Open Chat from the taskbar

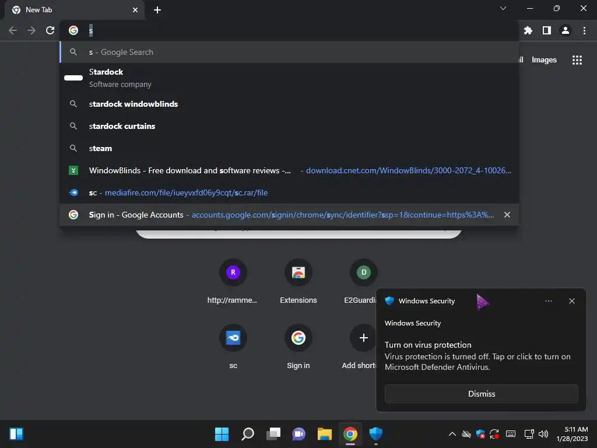pyautogui.click(x=299, y=434)
